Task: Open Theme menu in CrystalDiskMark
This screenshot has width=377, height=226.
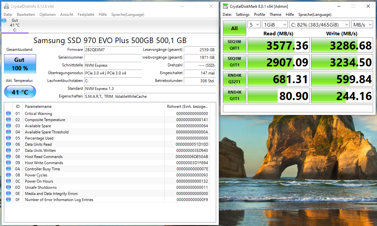Action: tap(275, 15)
